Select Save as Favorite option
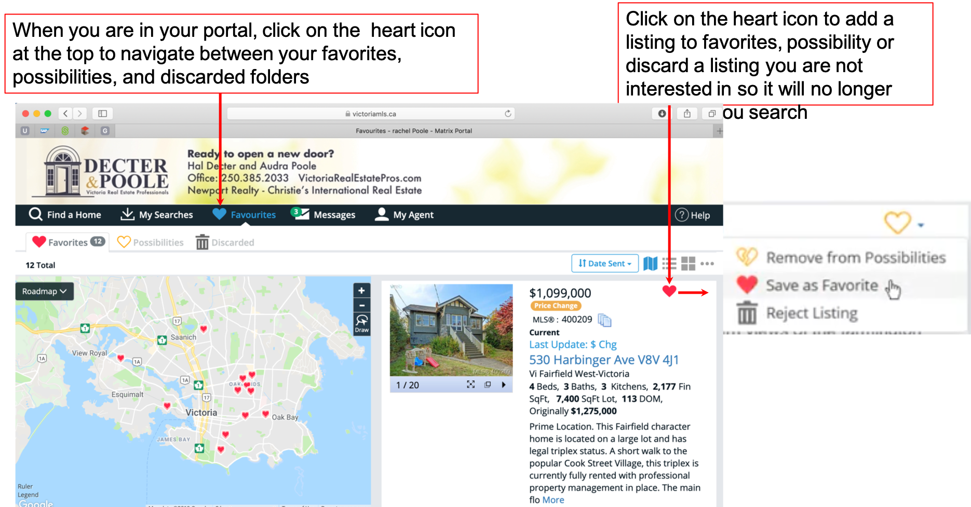The width and height of the screenshot is (971, 507). [x=821, y=285]
